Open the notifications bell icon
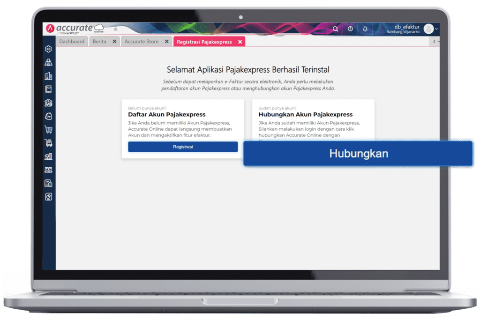This screenshot has width=480, height=320. click(x=365, y=29)
